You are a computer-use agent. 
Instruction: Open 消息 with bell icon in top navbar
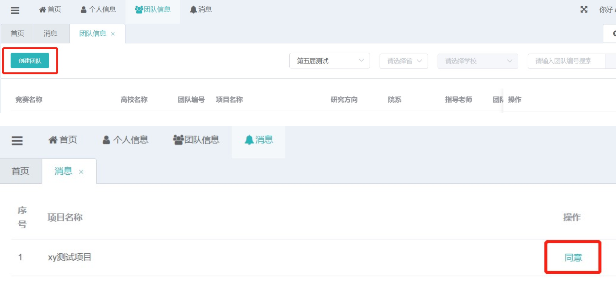(201, 10)
